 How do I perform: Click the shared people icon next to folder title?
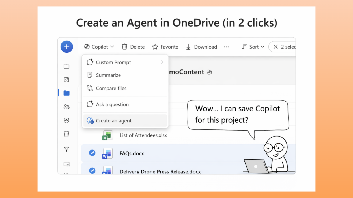pyautogui.click(x=209, y=72)
